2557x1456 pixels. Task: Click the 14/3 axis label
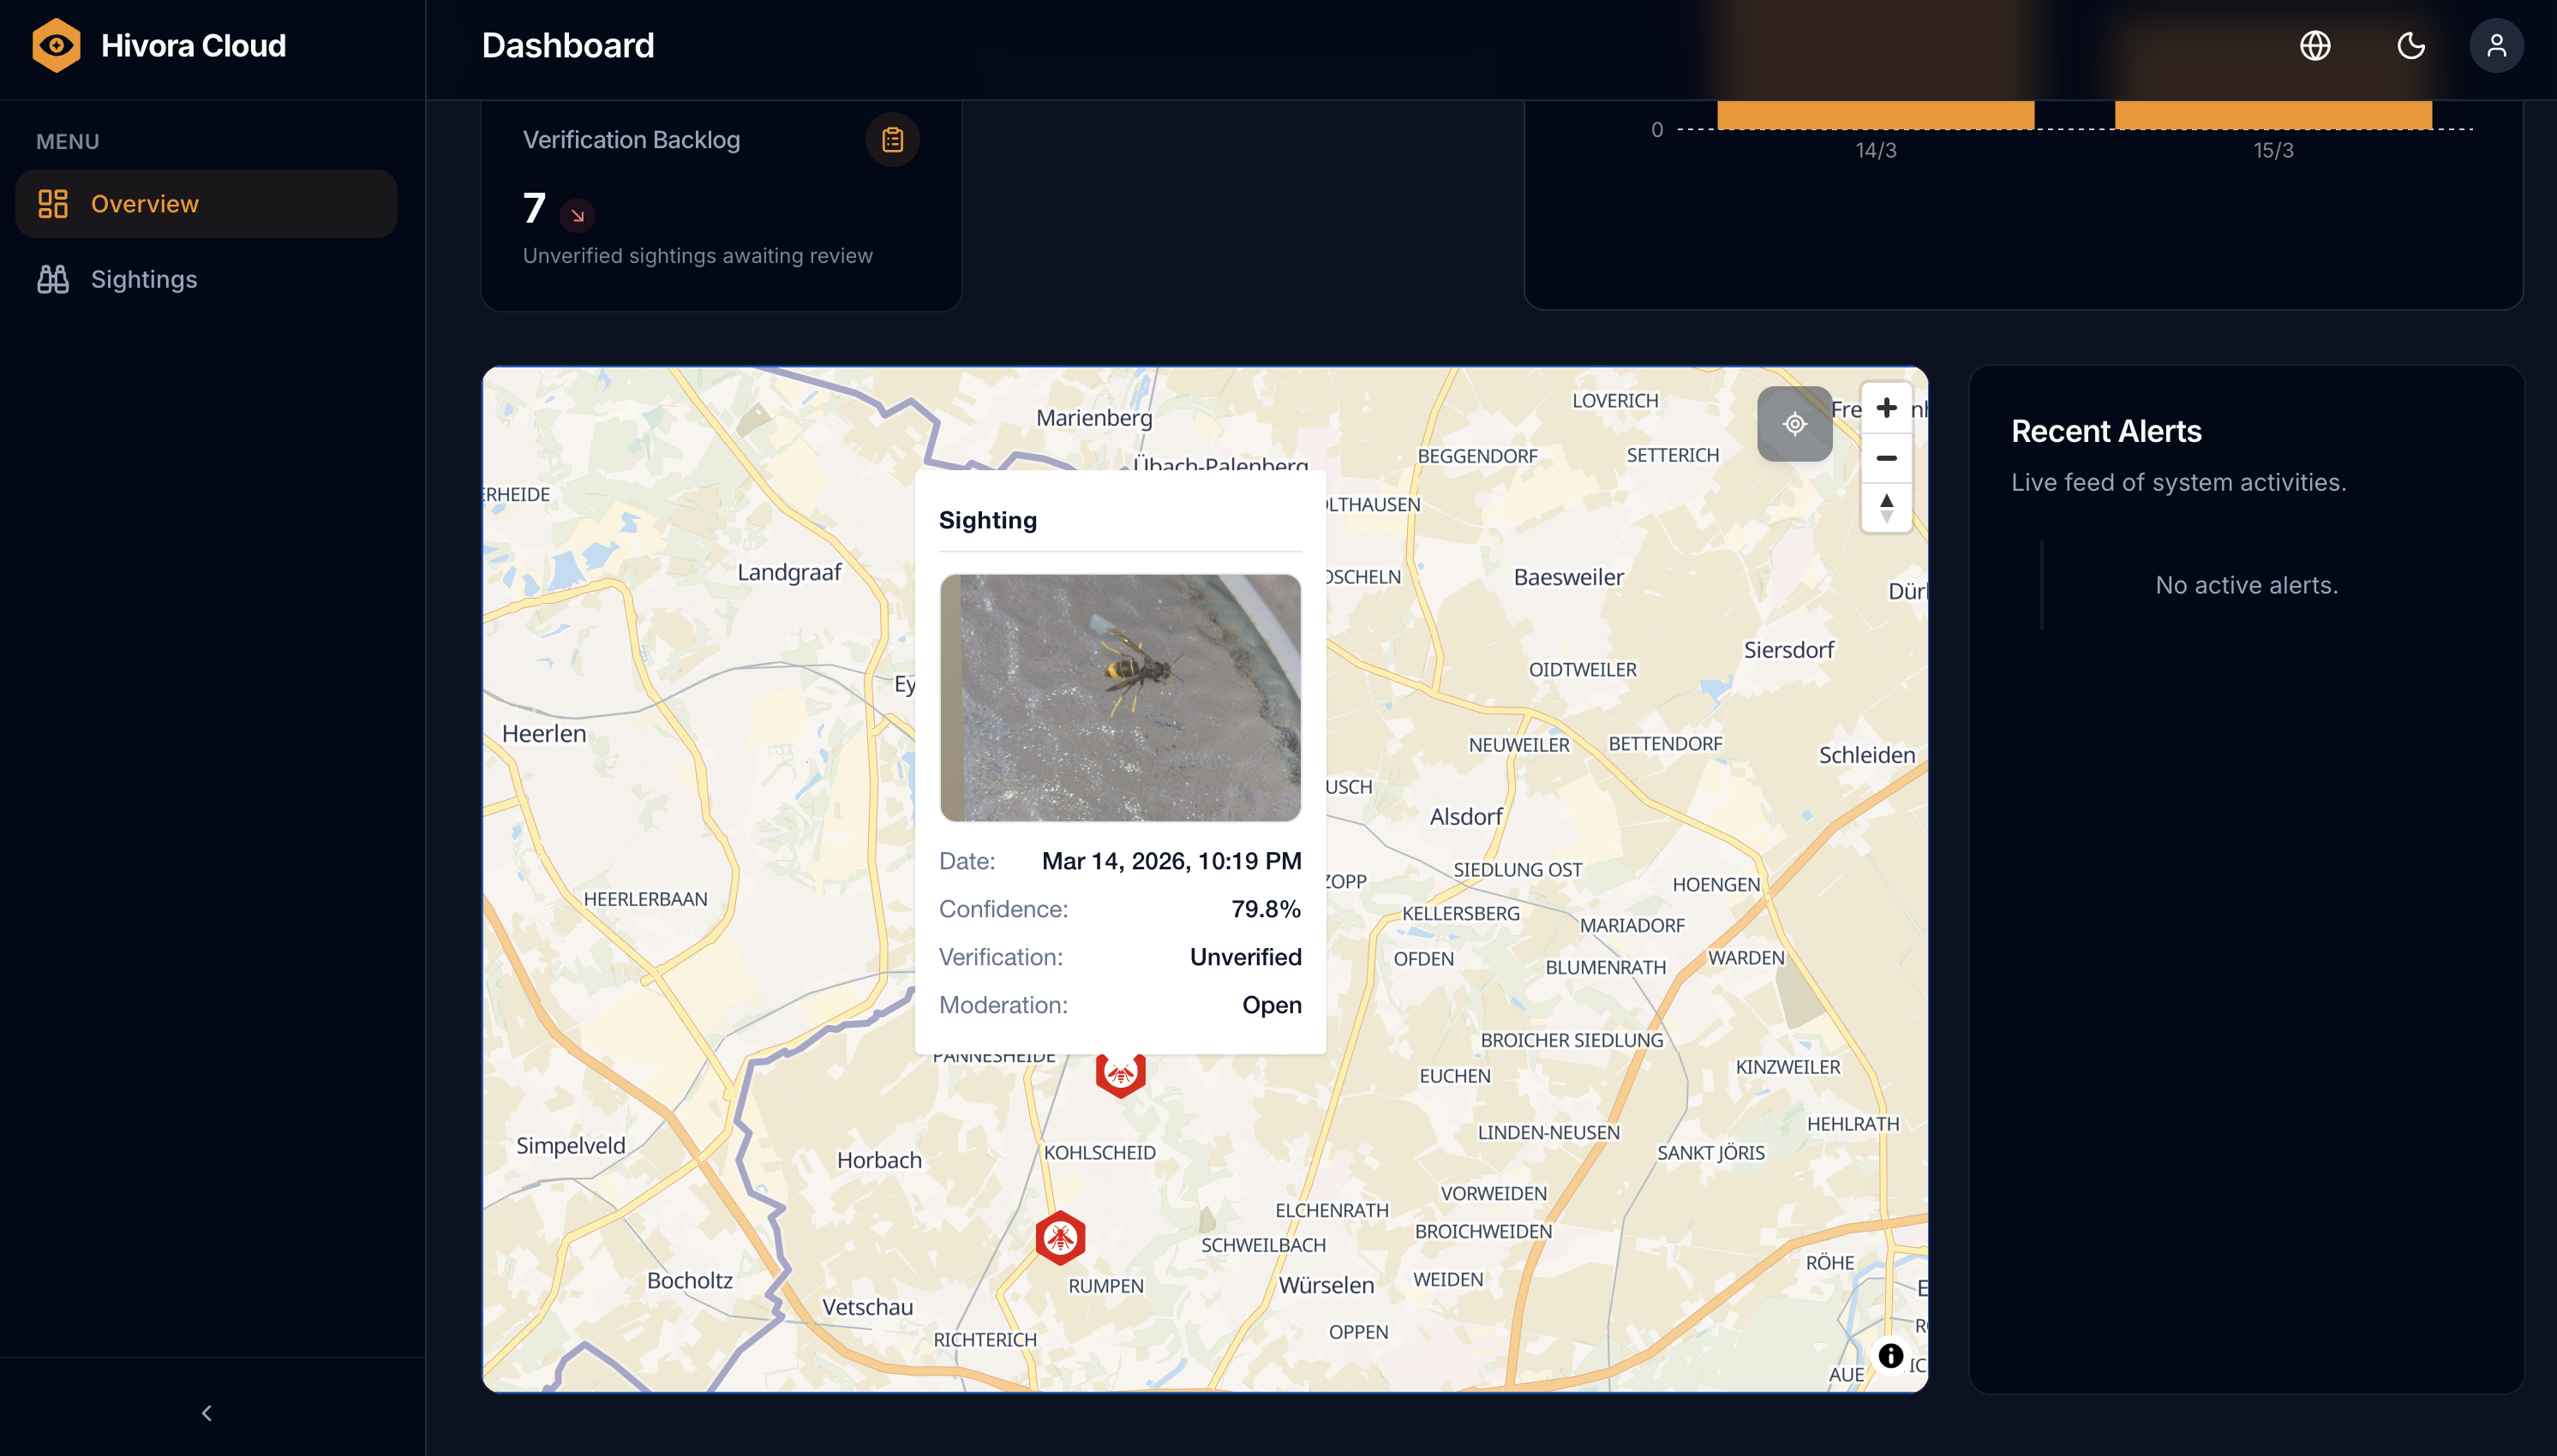pyautogui.click(x=1876, y=150)
